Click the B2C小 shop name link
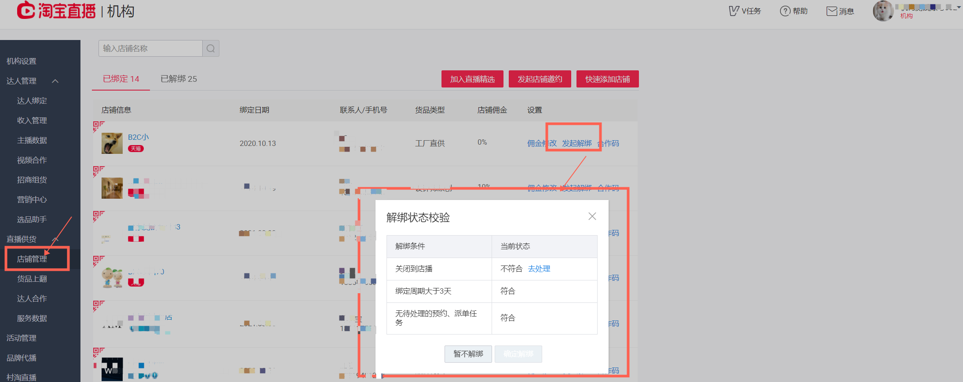Image resolution: width=963 pixels, height=382 pixels. [139, 137]
